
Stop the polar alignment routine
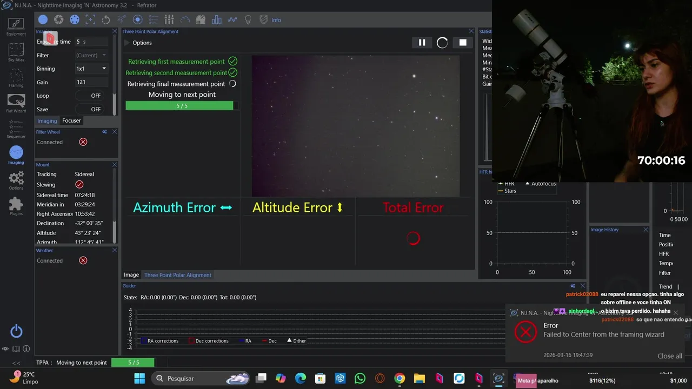click(463, 43)
